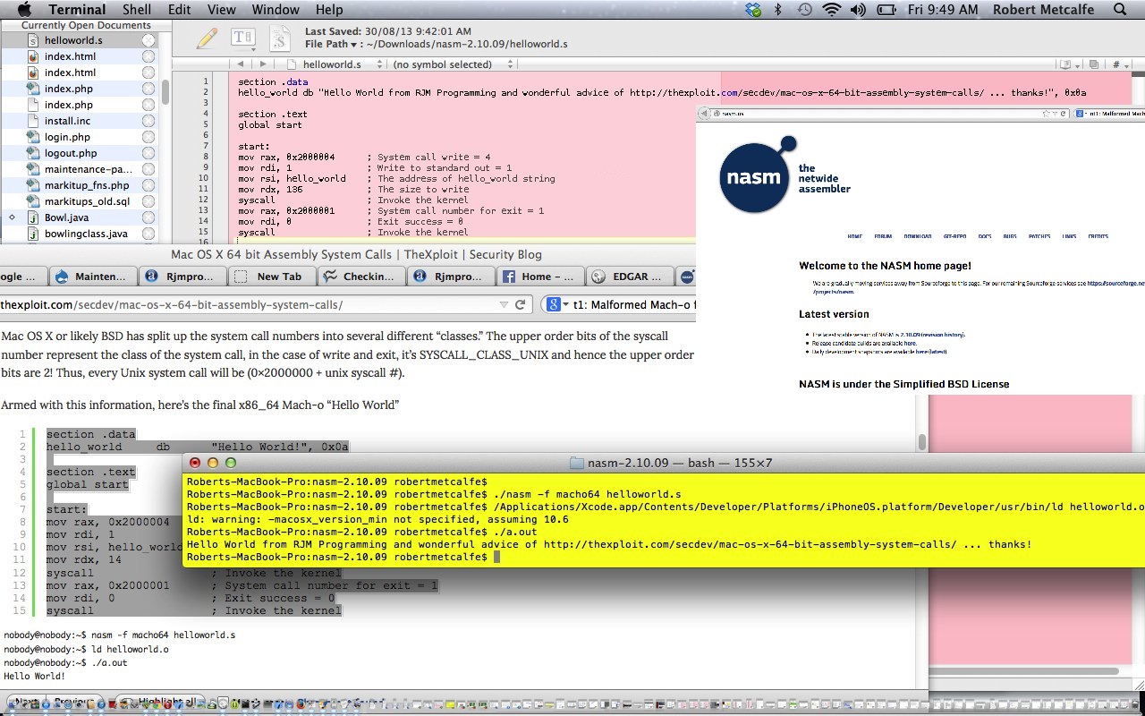The width and height of the screenshot is (1145, 716).
Task: Open the PATCHES link on the NASM page
Action: [1039, 236]
